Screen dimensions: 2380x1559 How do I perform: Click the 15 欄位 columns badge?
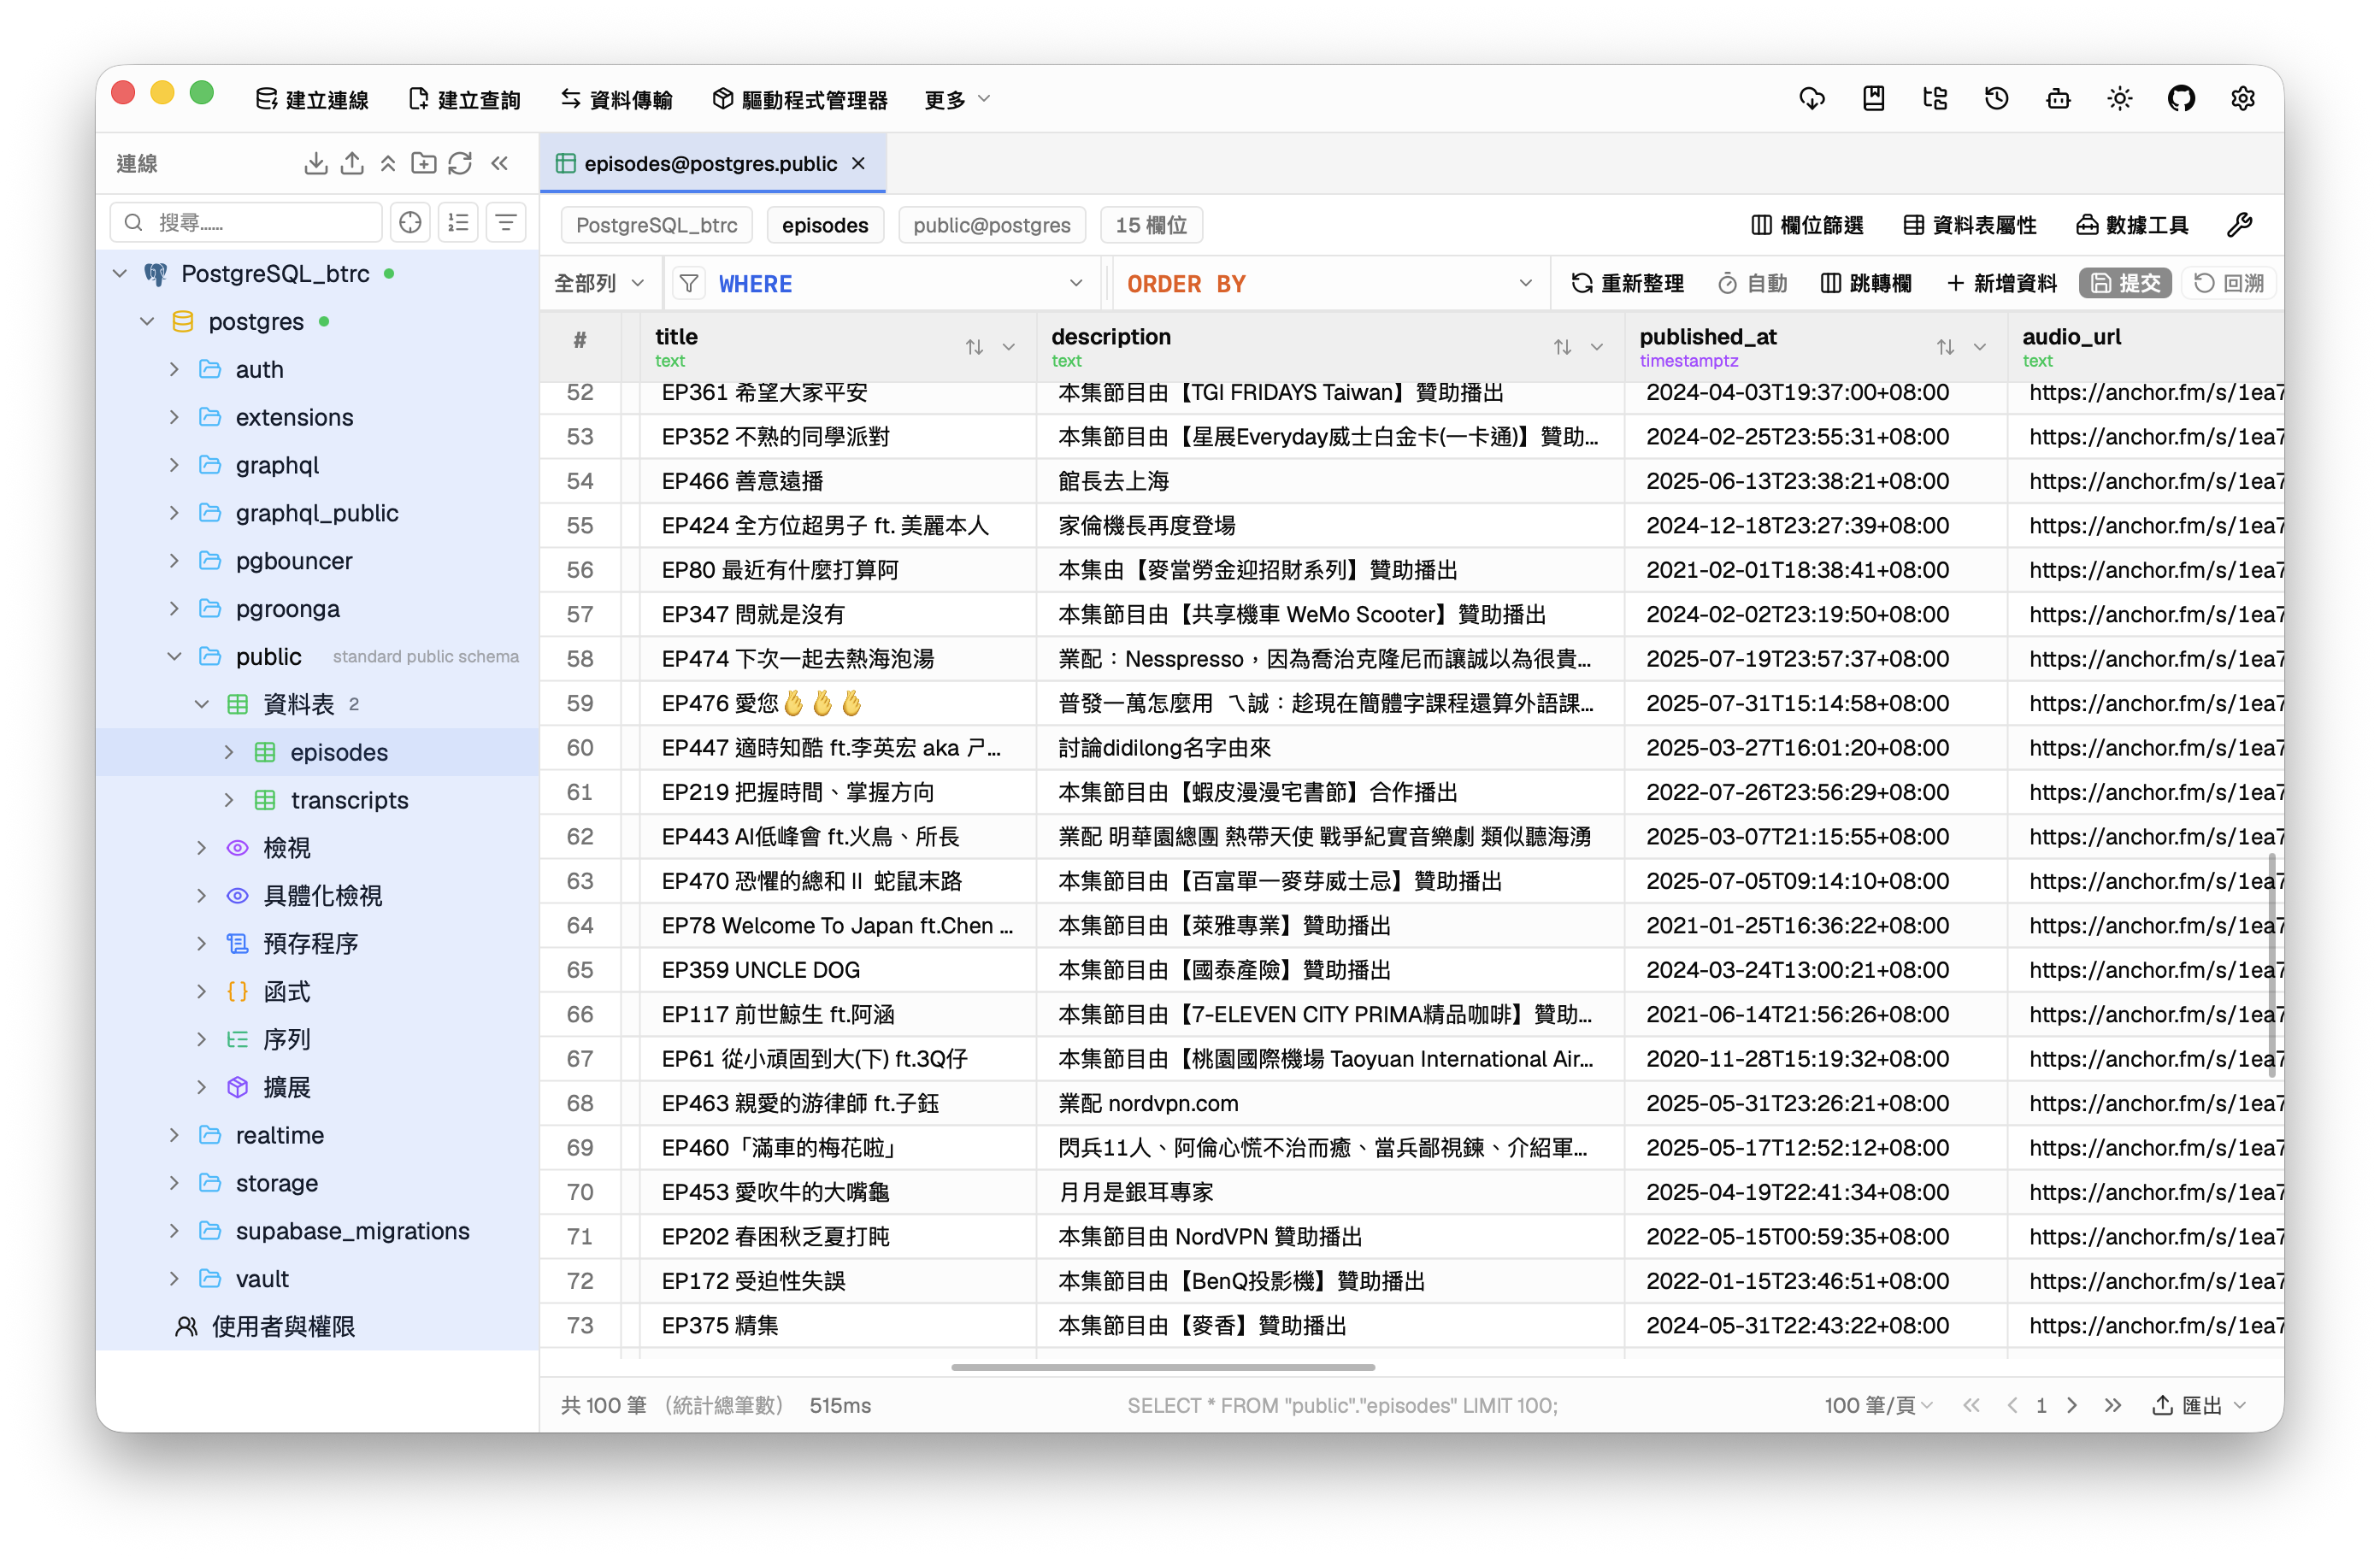1151,225
